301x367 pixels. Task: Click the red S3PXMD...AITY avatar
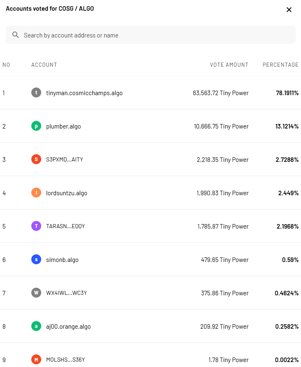click(x=36, y=159)
